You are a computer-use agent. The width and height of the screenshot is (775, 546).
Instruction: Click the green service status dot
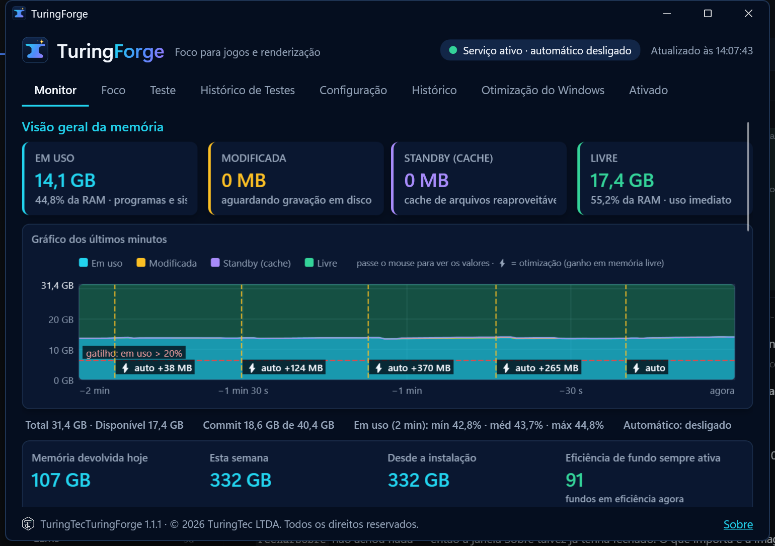pyautogui.click(x=453, y=50)
